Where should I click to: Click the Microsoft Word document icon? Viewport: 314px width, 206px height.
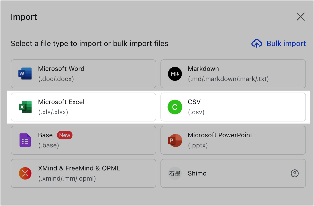(25, 74)
